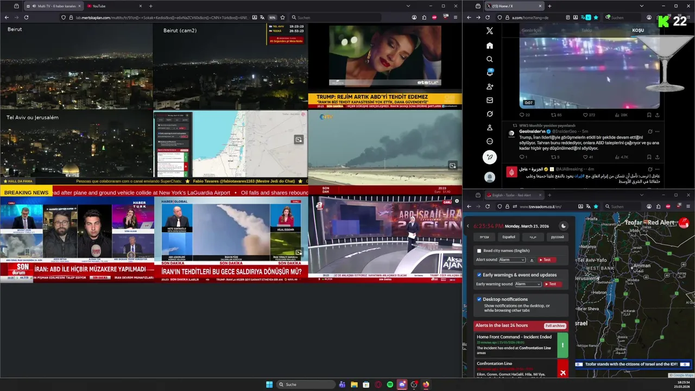Open the follow-people icon in the X sidebar

click(x=490, y=86)
